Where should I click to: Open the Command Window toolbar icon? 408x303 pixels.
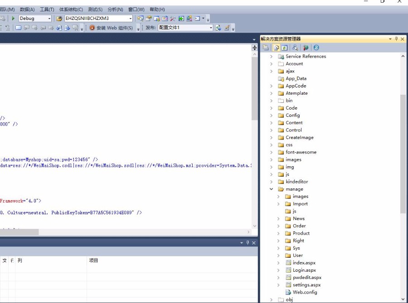point(198,19)
